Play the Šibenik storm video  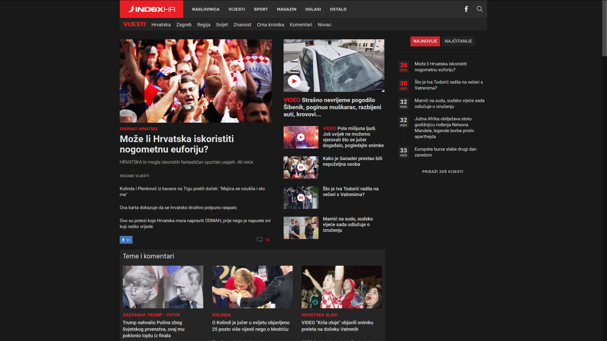[x=294, y=81]
